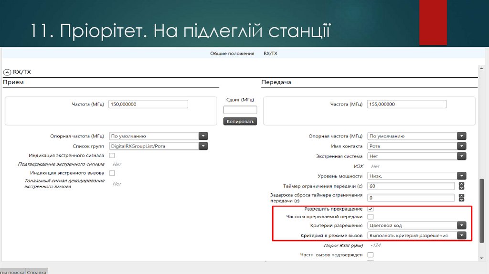Open receive Опорная частота dropdown
The image size is (489, 274).
(203, 136)
